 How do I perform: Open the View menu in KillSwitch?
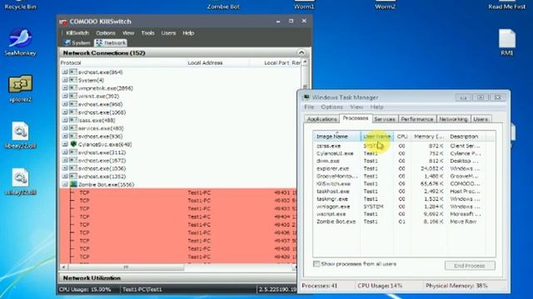click(128, 33)
